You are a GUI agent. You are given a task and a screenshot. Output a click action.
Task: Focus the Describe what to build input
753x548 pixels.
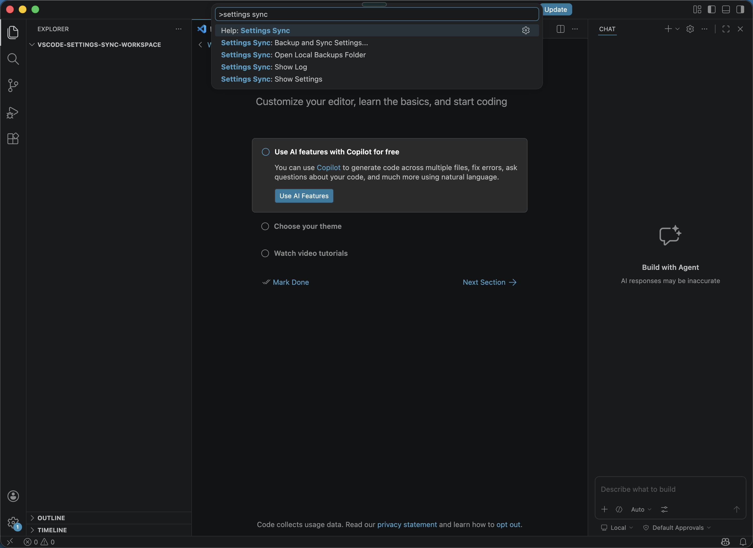(x=670, y=489)
